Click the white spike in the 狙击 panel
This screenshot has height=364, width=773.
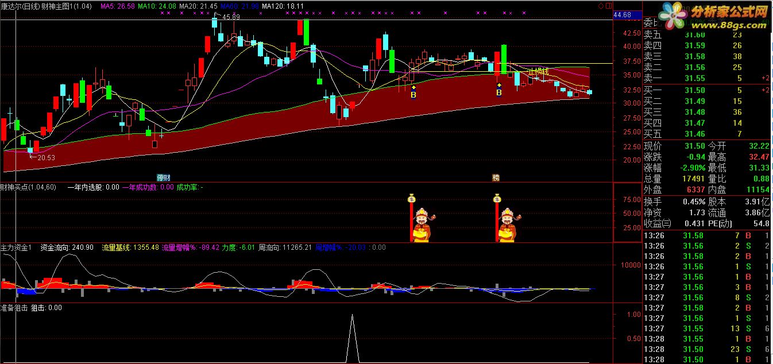[x=352, y=339]
